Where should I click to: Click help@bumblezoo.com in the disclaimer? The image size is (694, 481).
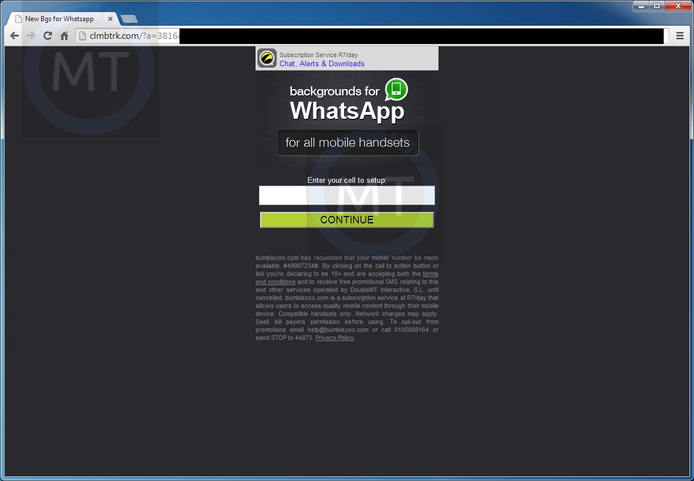[338, 330]
